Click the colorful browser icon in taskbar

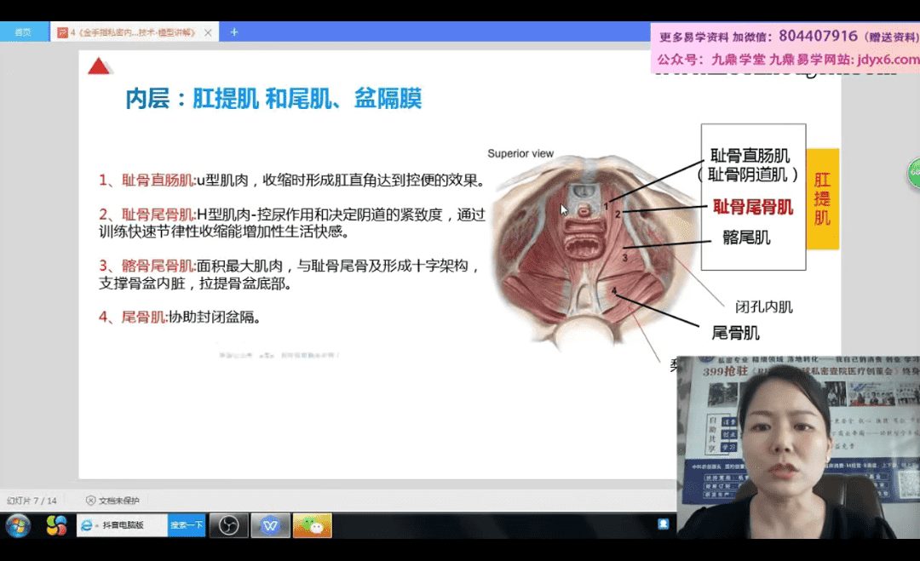pos(56,525)
